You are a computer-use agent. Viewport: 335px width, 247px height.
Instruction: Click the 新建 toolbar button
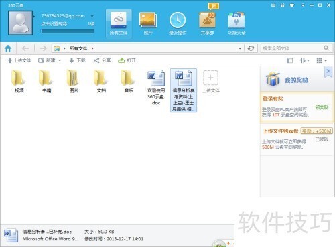[47, 60]
